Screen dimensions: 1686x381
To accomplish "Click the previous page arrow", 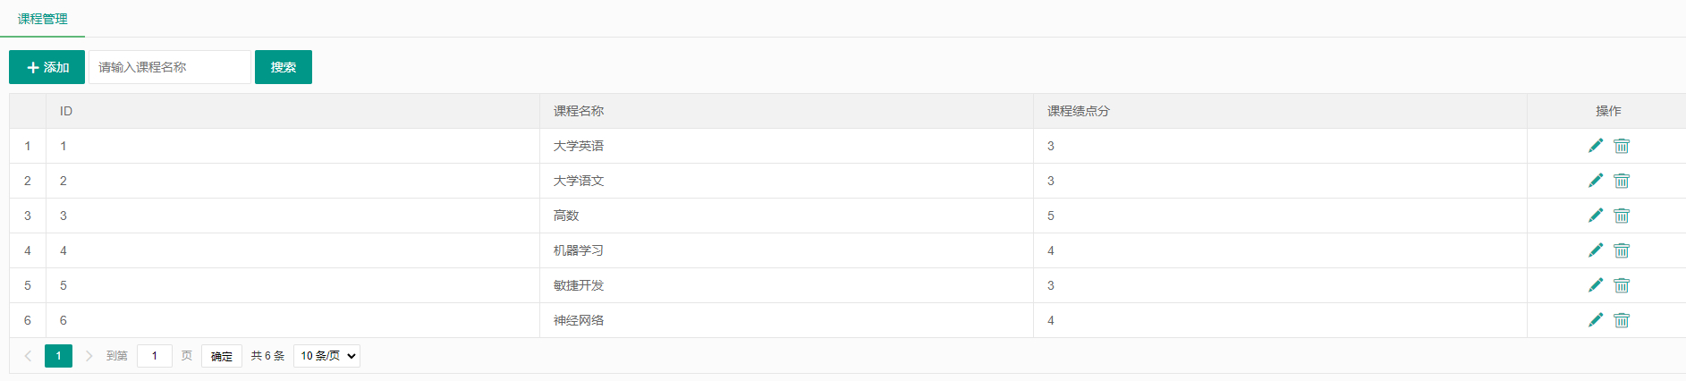I will pos(28,356).
